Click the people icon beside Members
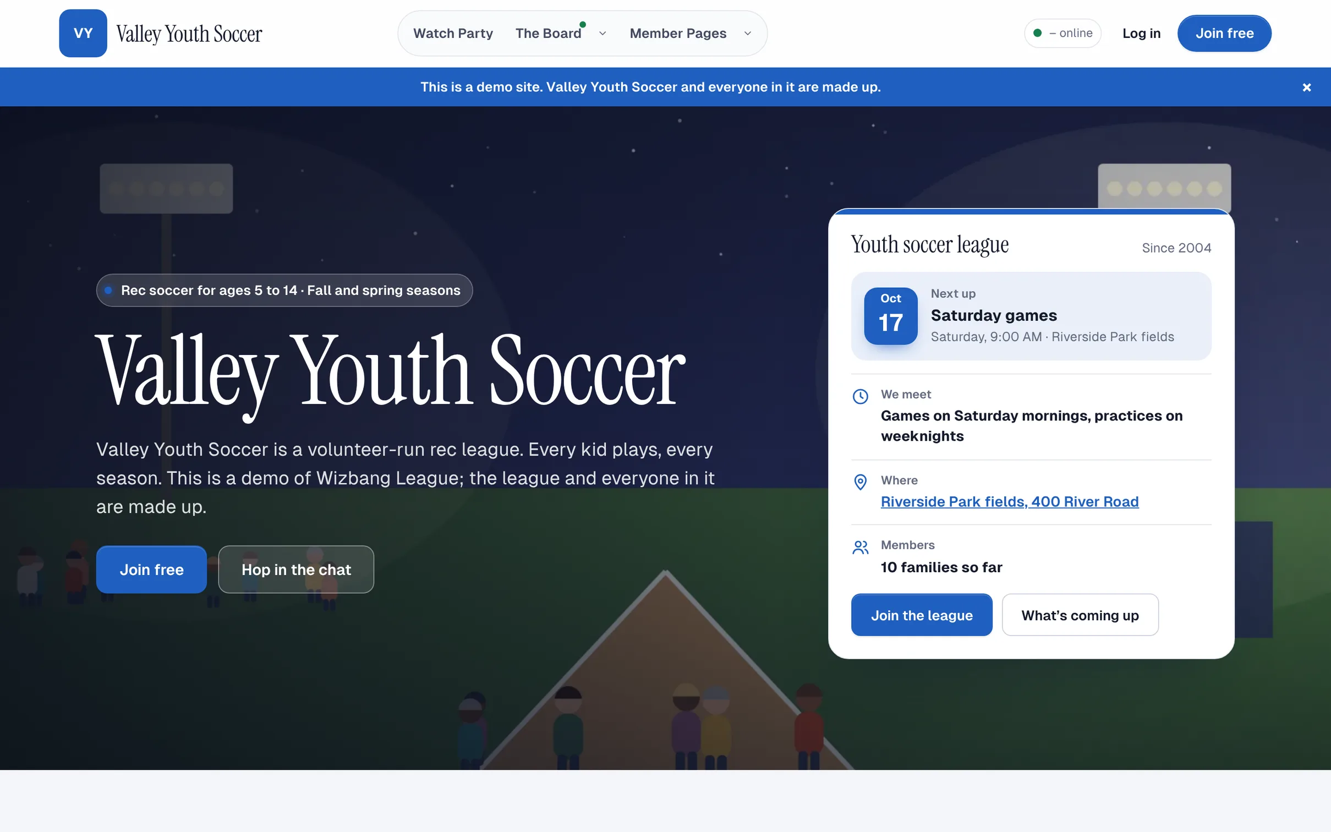Image resolution: width=1331 pixels, height=832 pixels. [861, 547]
